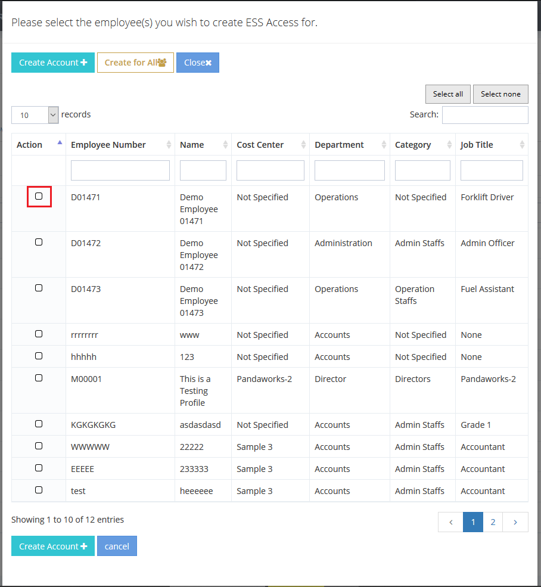The width and height of the screenshot is (541, 587).
Task: Tick the checkbox for employee D01471
Action: tap(39, 196)
